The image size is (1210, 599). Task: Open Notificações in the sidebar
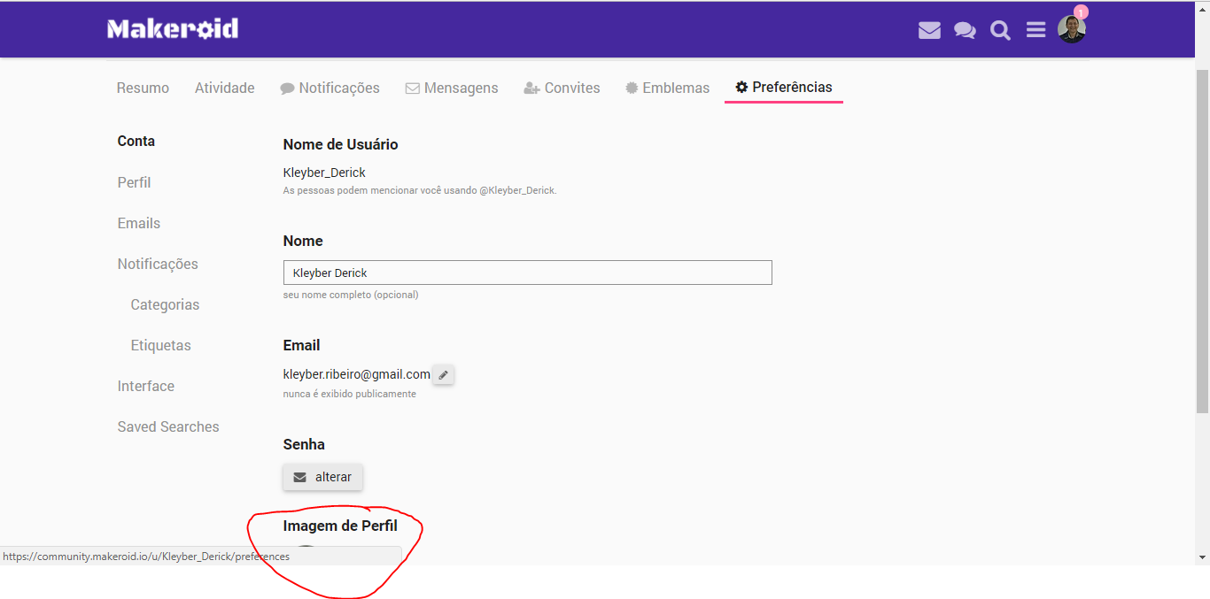tap(158, 264)
